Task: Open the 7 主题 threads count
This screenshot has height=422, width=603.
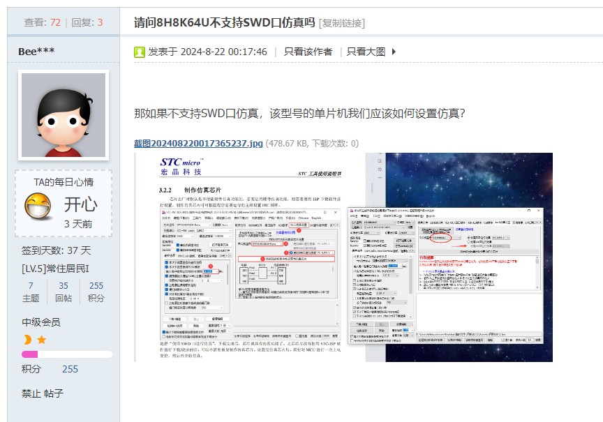Action: pos(31,292)
